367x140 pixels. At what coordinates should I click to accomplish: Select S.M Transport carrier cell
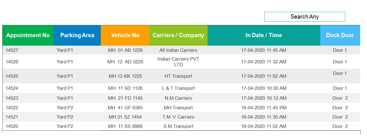(178, 126)
